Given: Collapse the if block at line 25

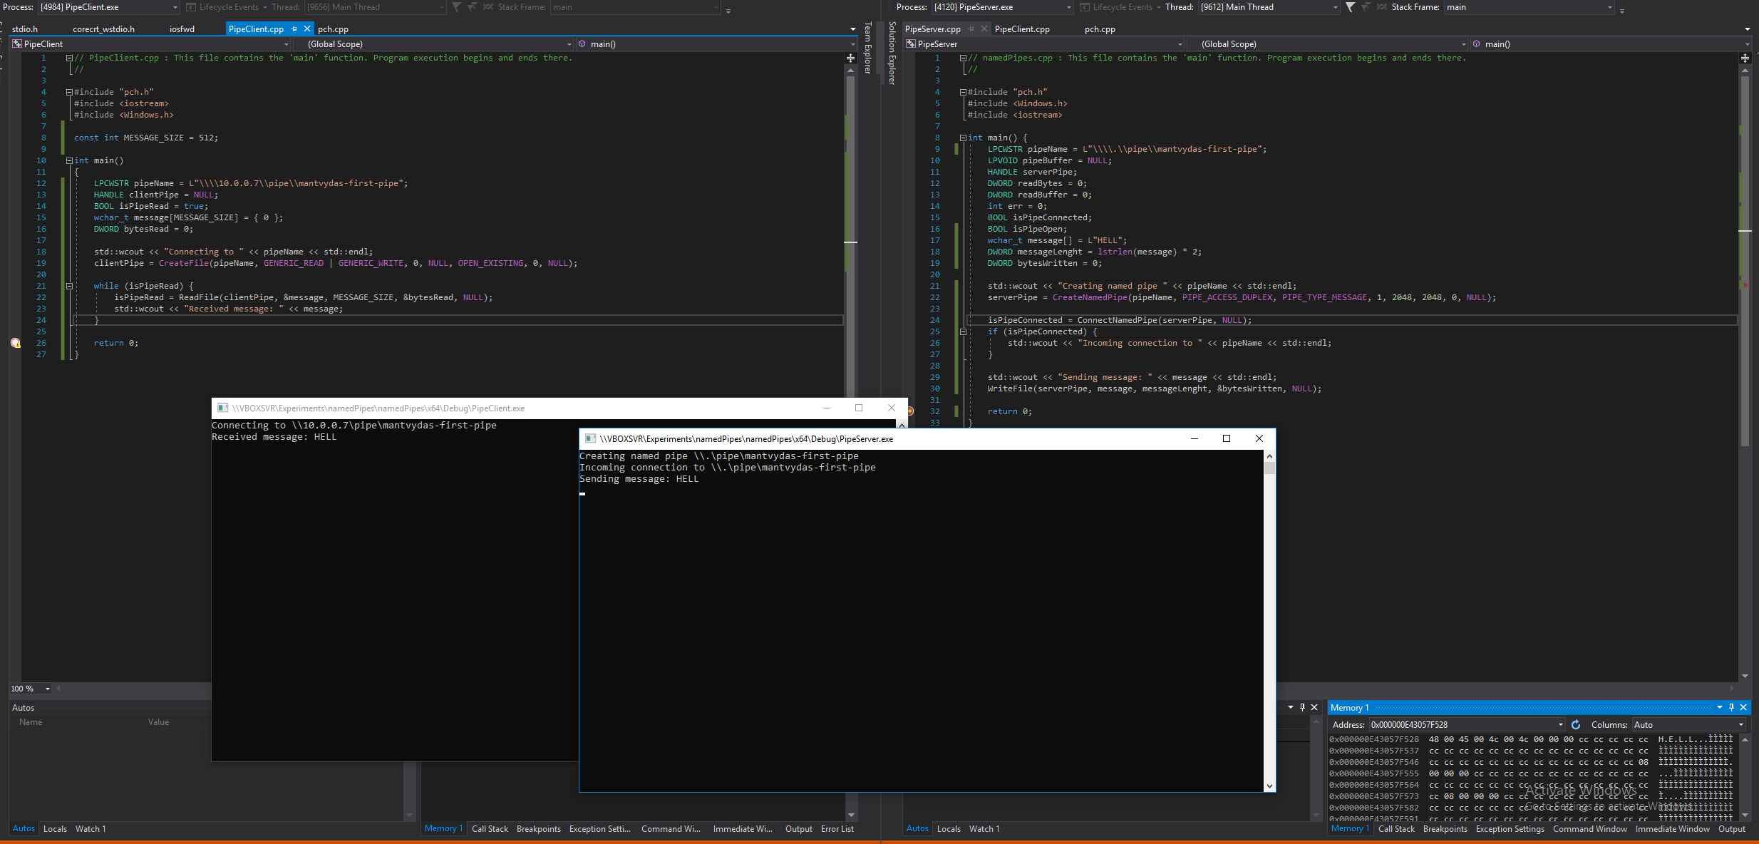Looking at the screenshot, I should click(x=963, y=331).
